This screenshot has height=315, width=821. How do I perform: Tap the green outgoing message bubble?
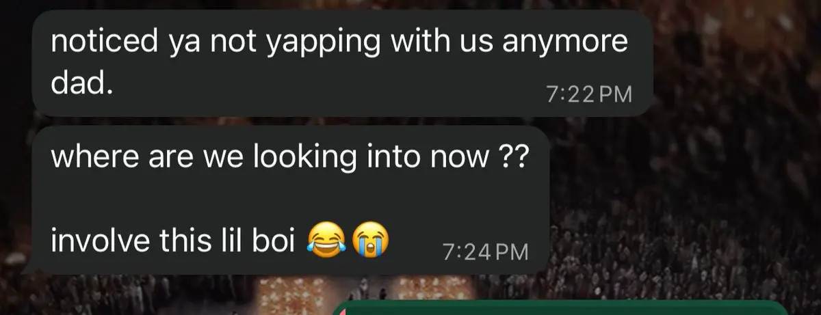(561, 308)
